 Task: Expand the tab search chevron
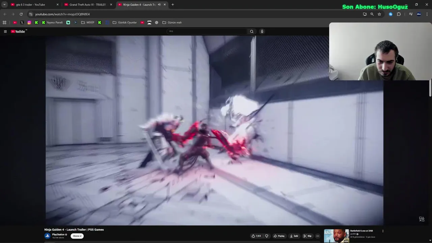(x=4, y=5)
